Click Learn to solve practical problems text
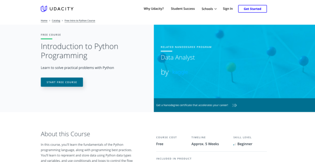Viewport: 315px width, 162px height. pyautogui.click(x=78, y=68)
